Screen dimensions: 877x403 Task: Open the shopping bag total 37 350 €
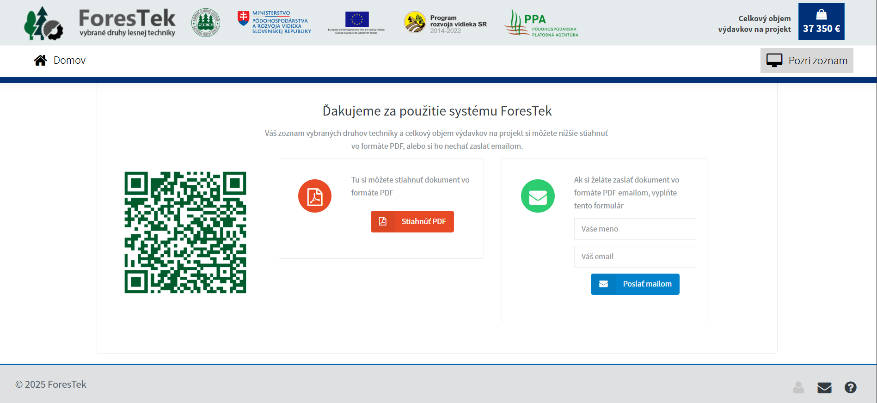(822, 22)
